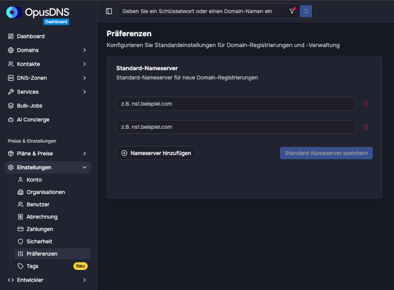Click the DNS-Zonen server icon
Screen dimensions: 394x290
coord(11,78)
